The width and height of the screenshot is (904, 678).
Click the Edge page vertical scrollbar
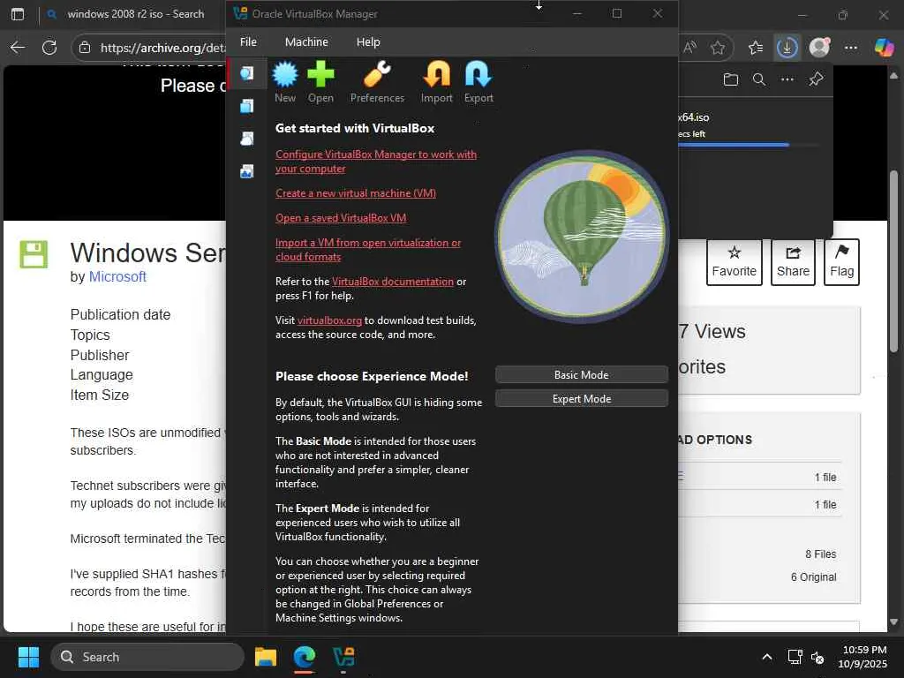[x=893, y=260]
